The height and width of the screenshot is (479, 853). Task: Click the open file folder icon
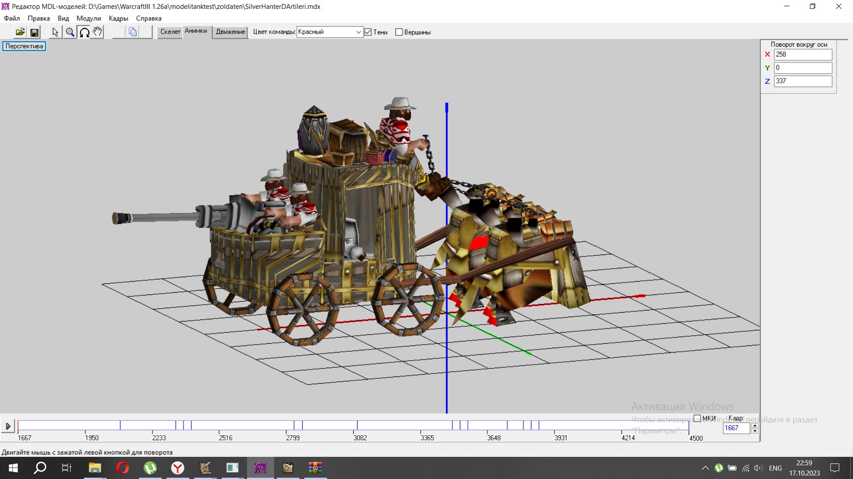pyautogui.click(x=20, y=32)
